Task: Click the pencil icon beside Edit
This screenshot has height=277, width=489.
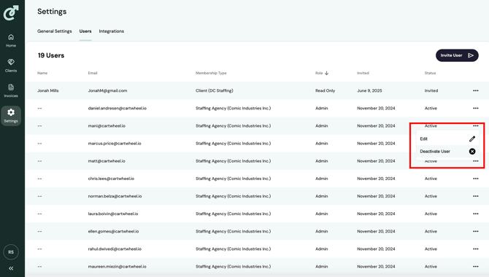Action: (x=472, y=139)
